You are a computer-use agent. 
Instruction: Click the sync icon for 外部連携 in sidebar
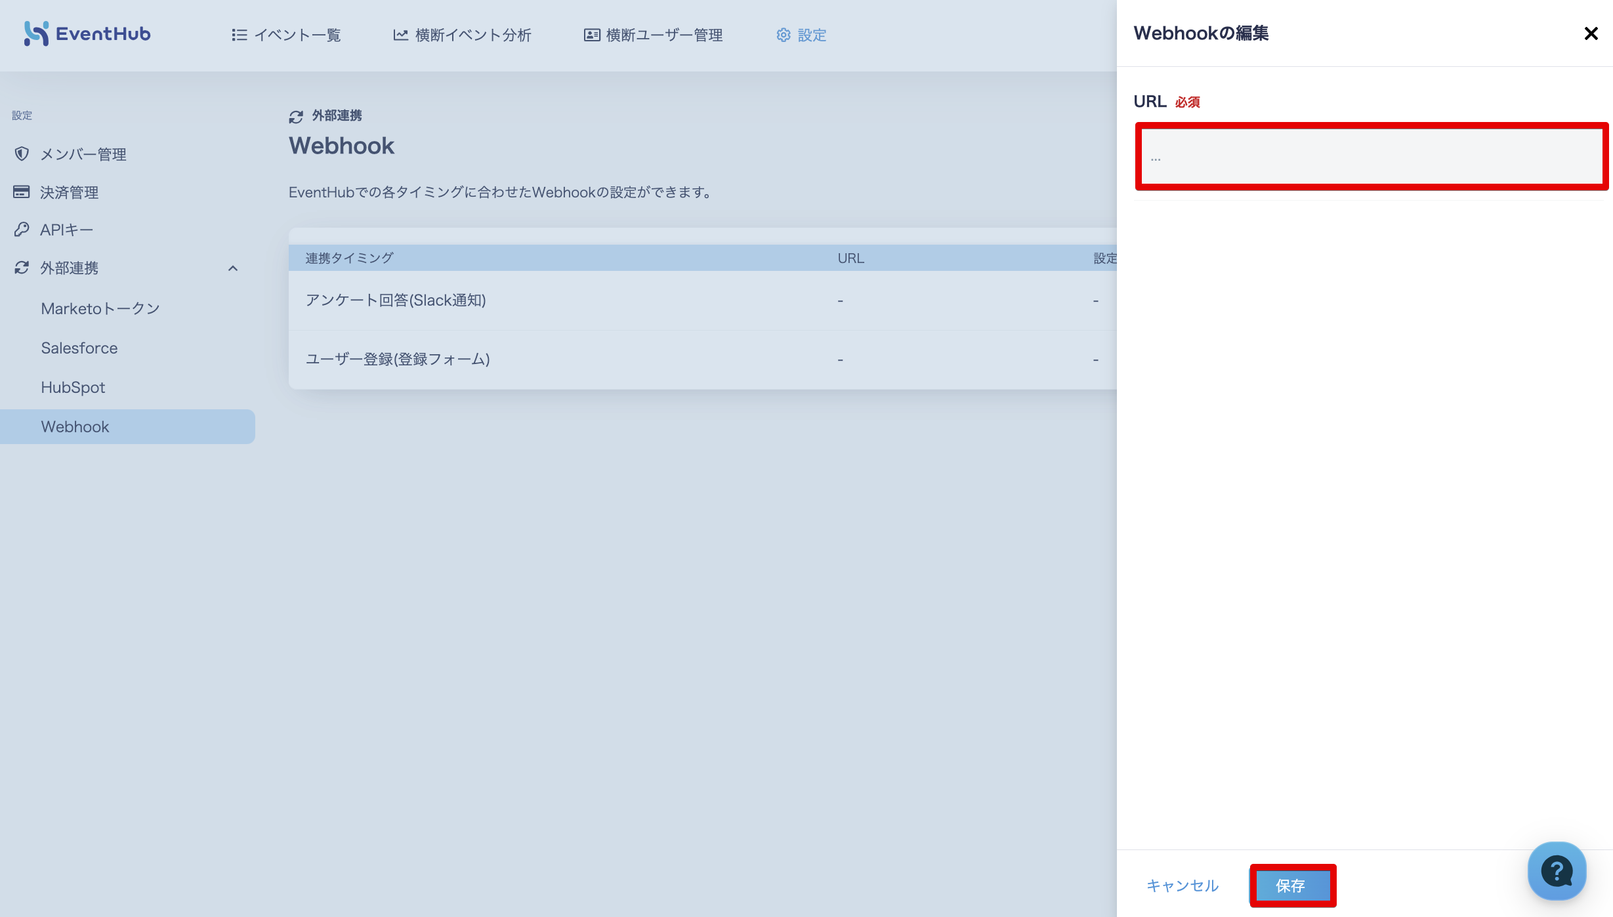pos(22,268)
